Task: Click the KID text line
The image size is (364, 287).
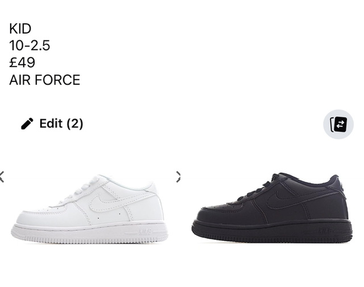Action: (x=20, y=29)
